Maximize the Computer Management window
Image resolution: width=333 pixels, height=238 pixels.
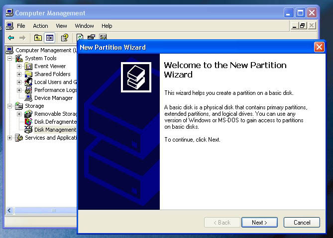pyautogui.click(x=300, y=13)
